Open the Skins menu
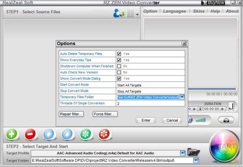 pyautogui.click(x=199, y=11)
